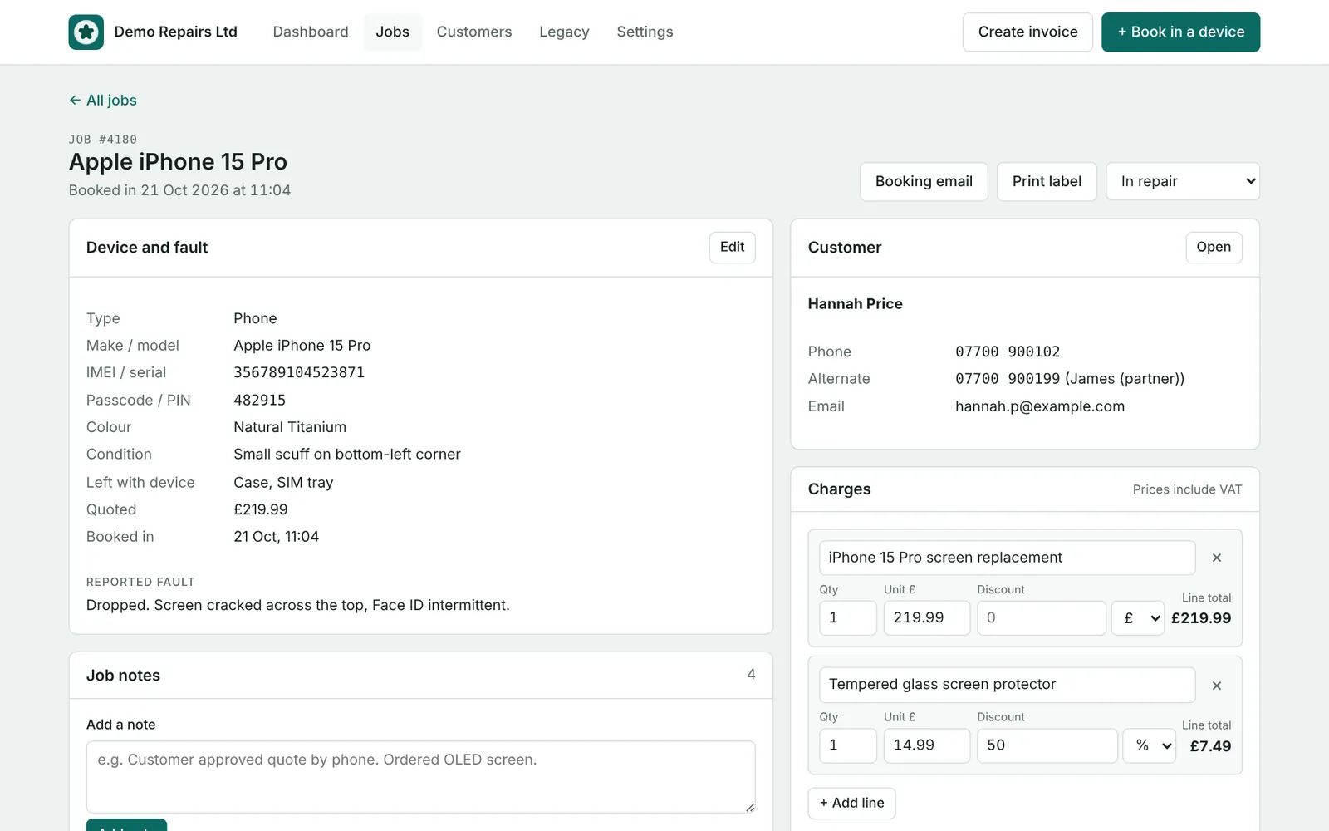The height and width of the screenshot is (831, 1329).
Task: Click the Prices include VAT note
Action: point(1187,489)
